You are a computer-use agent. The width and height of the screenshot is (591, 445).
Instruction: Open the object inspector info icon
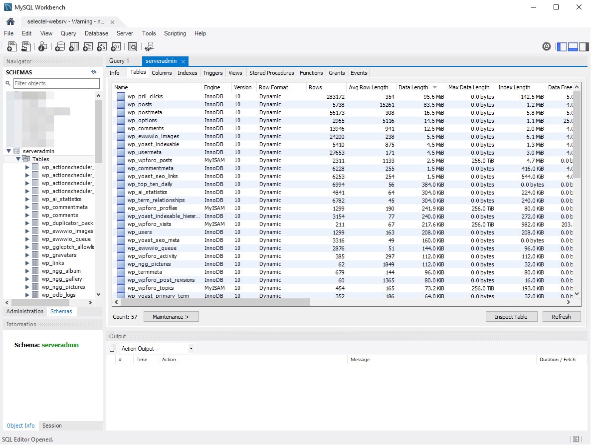coord(42,47)
